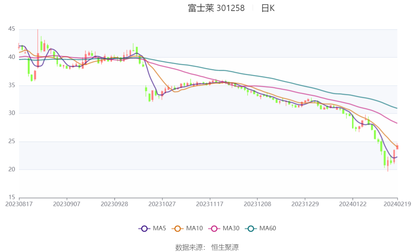The width and height of the screenshot is (414, 252).
Task: Click the 日K label
Action: [268, 8]
